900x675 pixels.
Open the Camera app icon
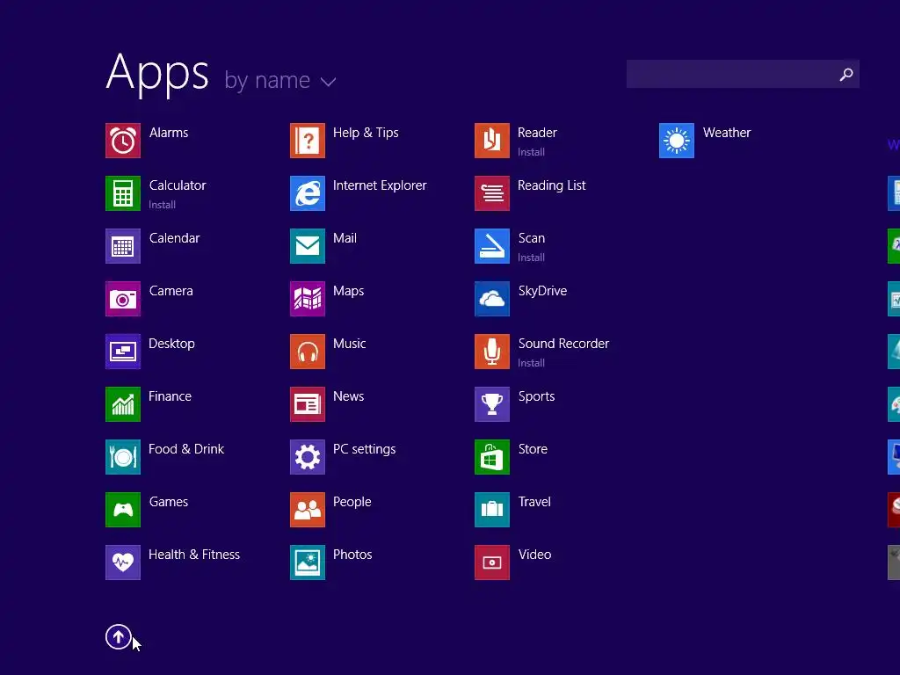(x=123, y=299)
